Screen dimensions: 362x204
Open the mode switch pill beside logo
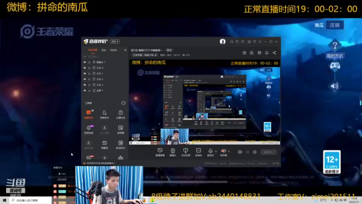(x=115, y=41)
